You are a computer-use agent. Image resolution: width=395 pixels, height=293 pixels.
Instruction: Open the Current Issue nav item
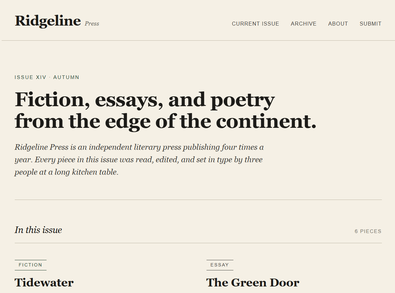pos(255,24)
